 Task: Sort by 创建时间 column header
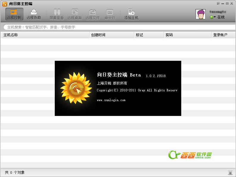coord(112,35)
